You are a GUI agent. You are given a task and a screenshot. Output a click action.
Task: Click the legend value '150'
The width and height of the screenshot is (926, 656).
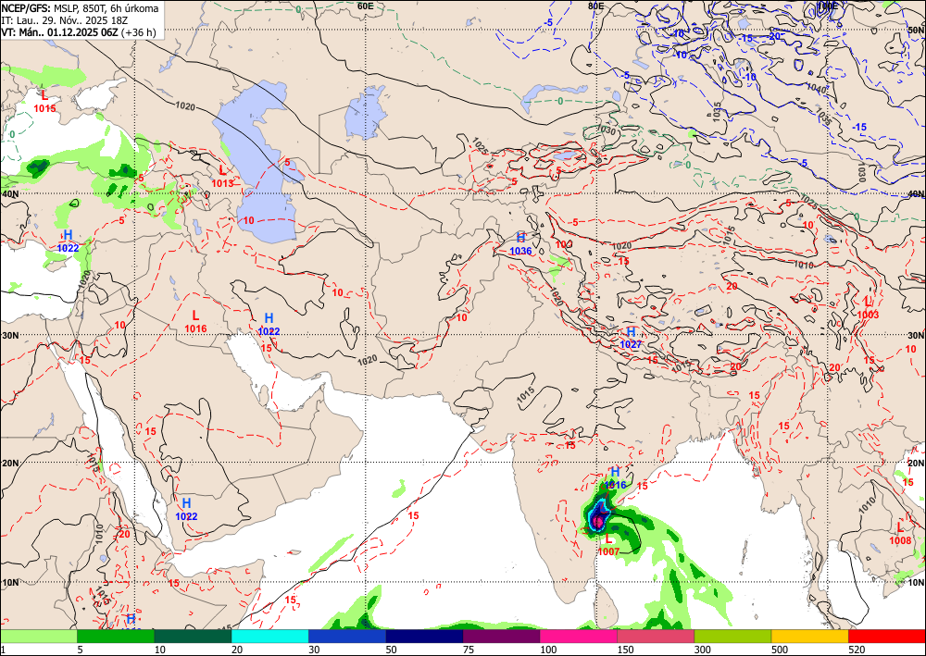tap(625, 650)
